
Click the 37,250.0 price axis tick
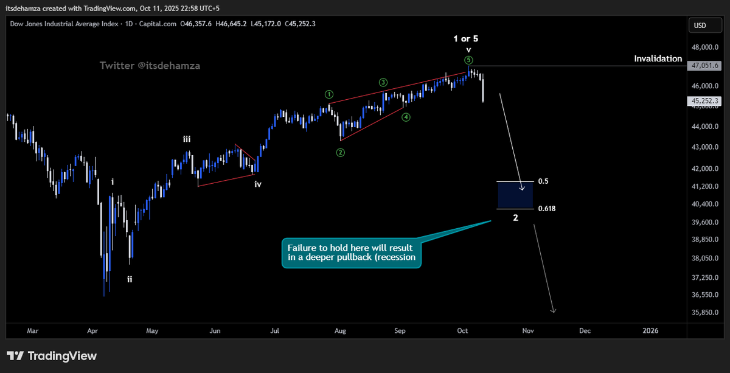[706, 277]
